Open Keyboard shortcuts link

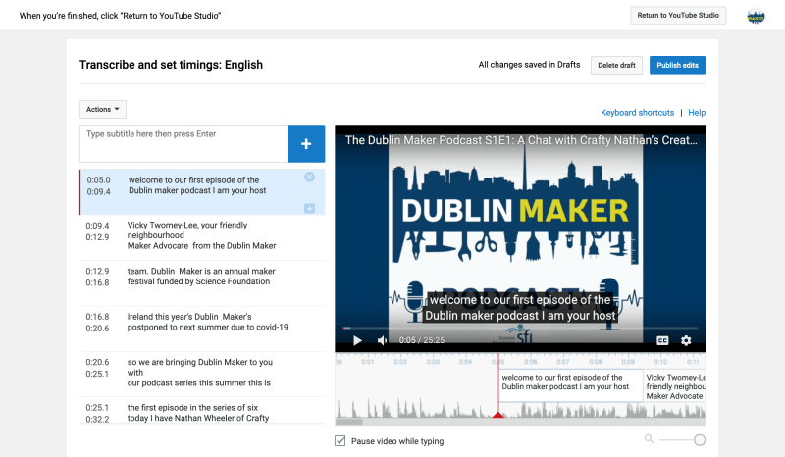[x=637, y=113]
